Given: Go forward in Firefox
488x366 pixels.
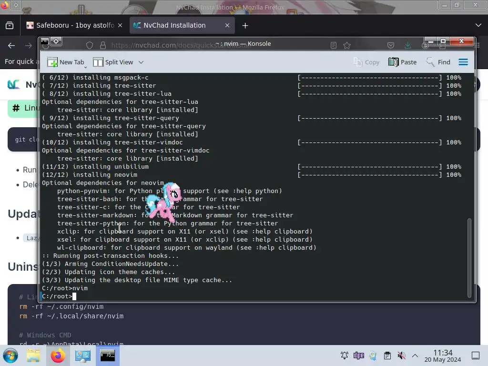Looking at the screenshot, I should [28, 46].
